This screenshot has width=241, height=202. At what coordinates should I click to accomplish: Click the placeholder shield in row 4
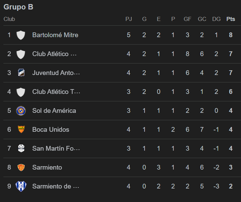pyautogui.click(x=21, y=92)
